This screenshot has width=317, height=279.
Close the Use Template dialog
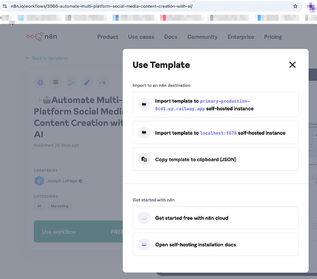[x=292, y=65]
